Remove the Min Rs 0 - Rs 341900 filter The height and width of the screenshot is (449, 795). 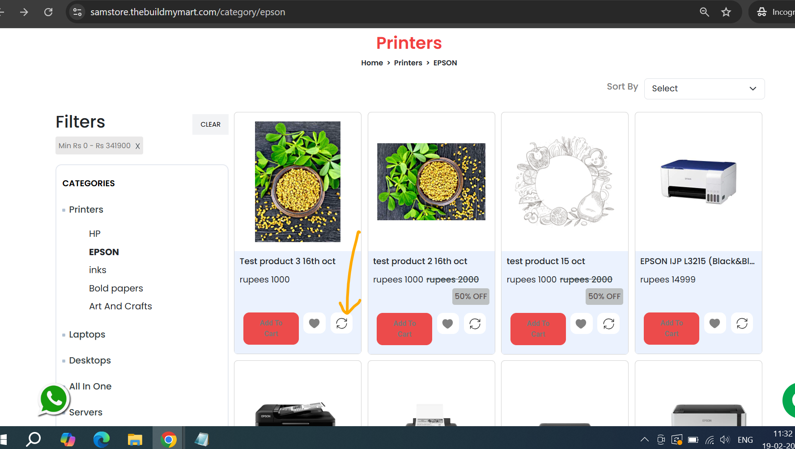138,146
